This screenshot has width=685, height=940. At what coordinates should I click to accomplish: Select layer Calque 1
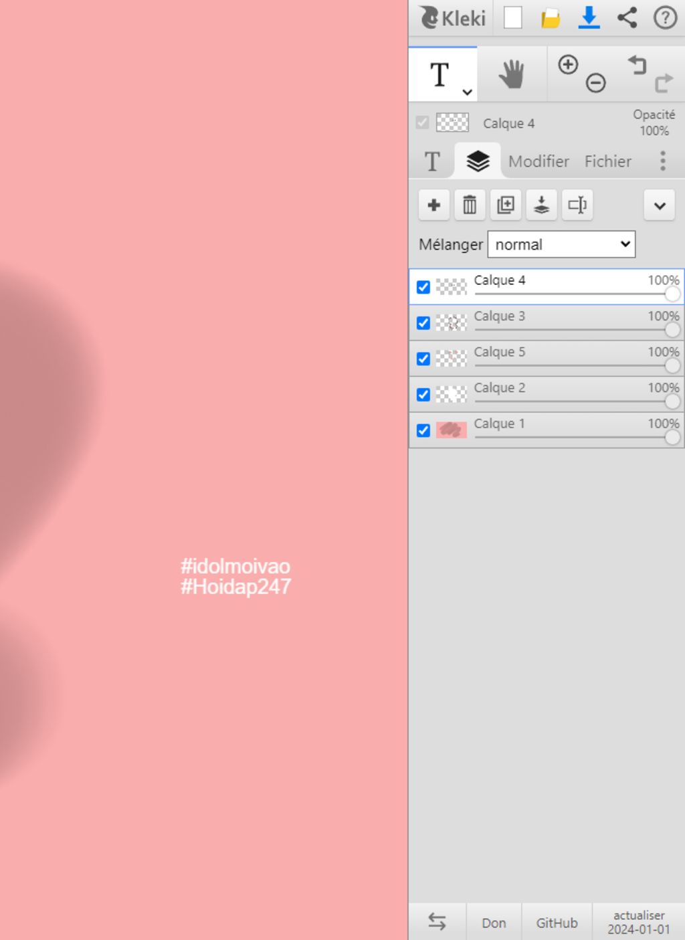point(547,430)
